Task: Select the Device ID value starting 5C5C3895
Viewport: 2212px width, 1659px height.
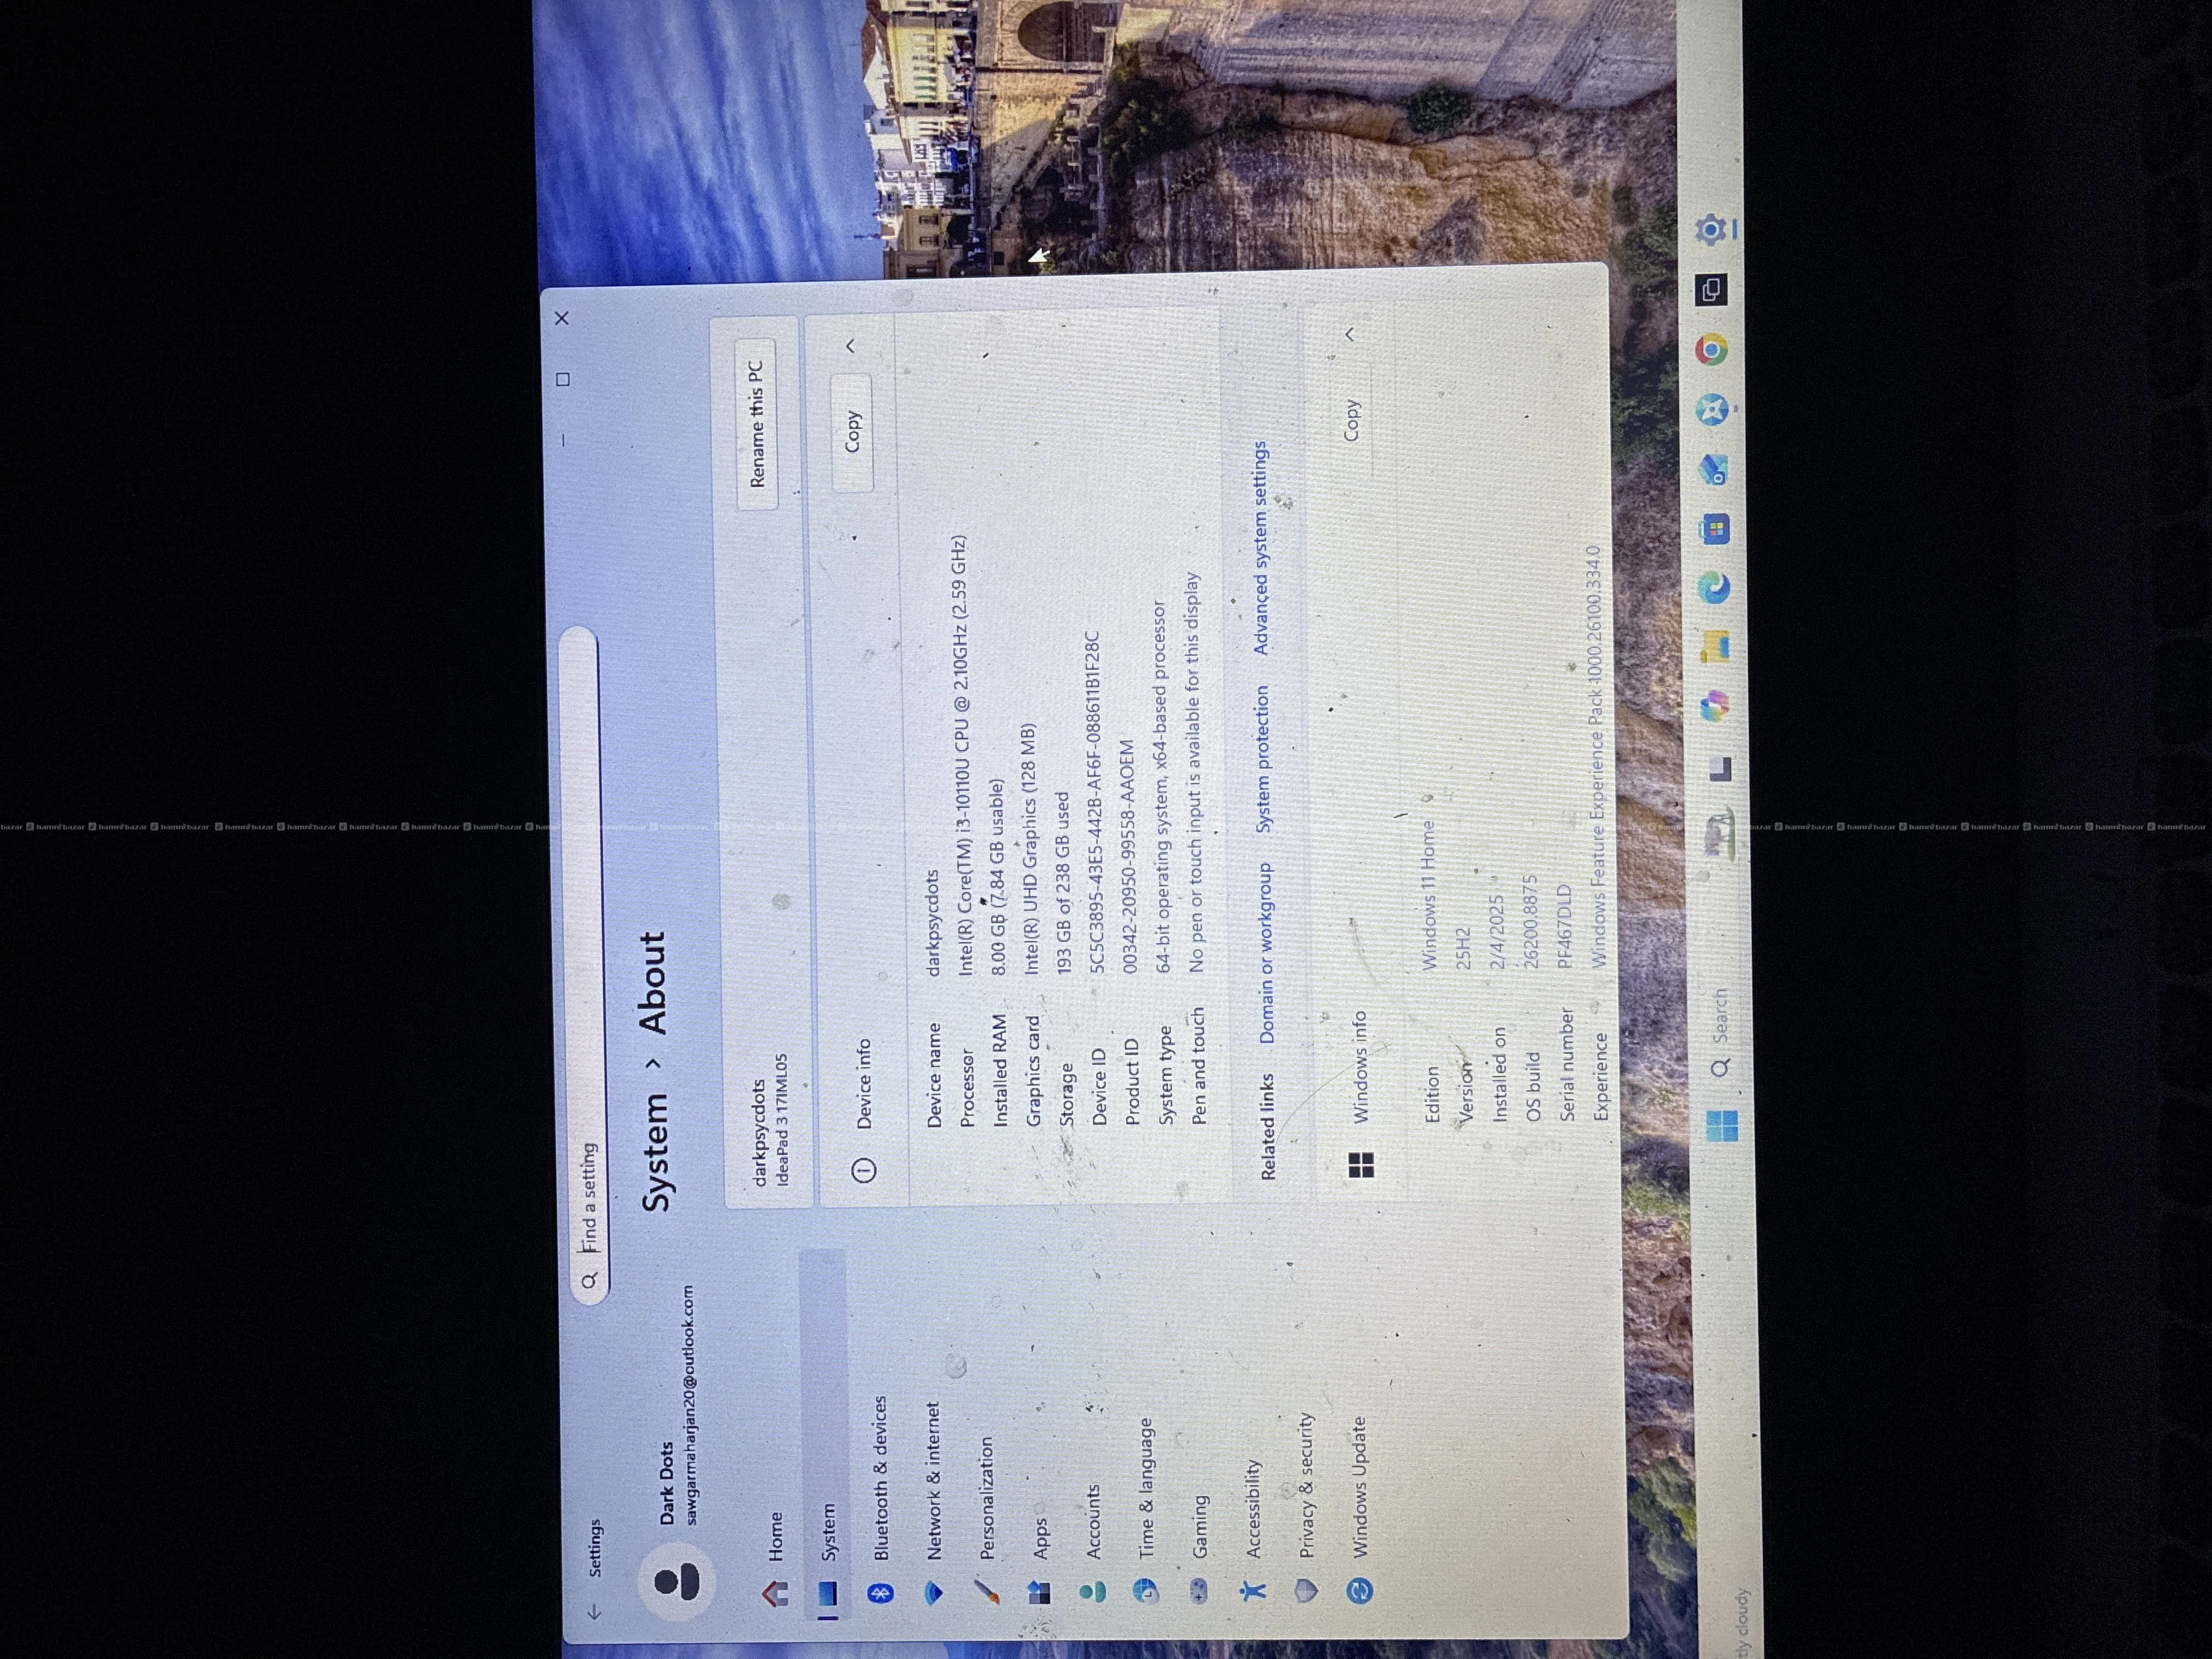Action: [x=1094, y=802]
